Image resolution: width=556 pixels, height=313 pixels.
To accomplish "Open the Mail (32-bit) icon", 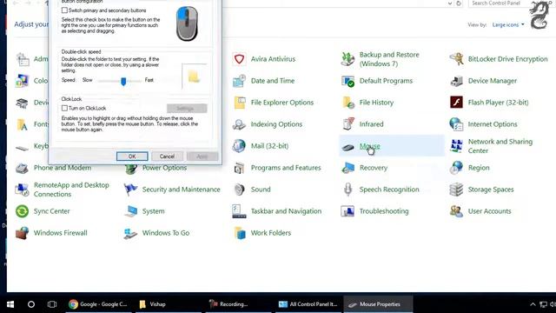I will (240, 146).
